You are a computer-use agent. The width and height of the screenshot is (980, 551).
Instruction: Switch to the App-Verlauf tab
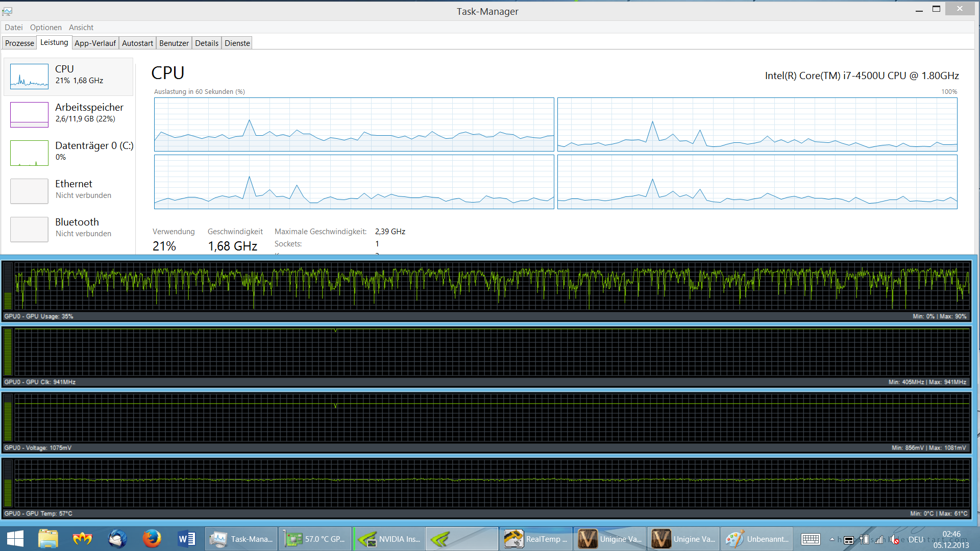click(x=95, y=43)
